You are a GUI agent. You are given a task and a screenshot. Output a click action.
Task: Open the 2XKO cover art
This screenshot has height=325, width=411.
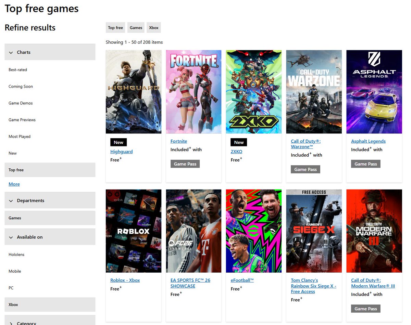point(254,92)
